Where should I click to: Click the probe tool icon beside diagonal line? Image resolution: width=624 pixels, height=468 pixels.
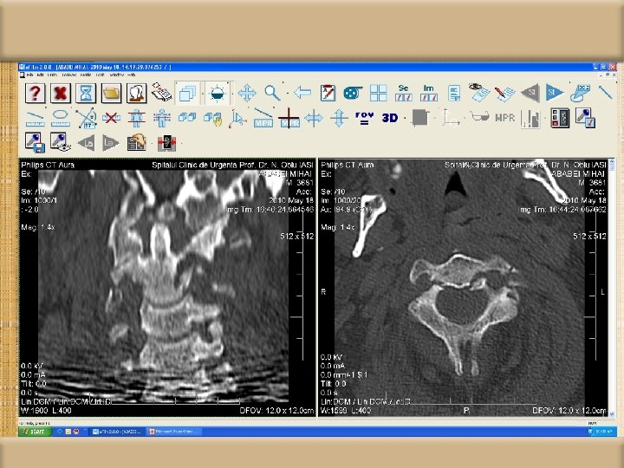pos(580,93)
